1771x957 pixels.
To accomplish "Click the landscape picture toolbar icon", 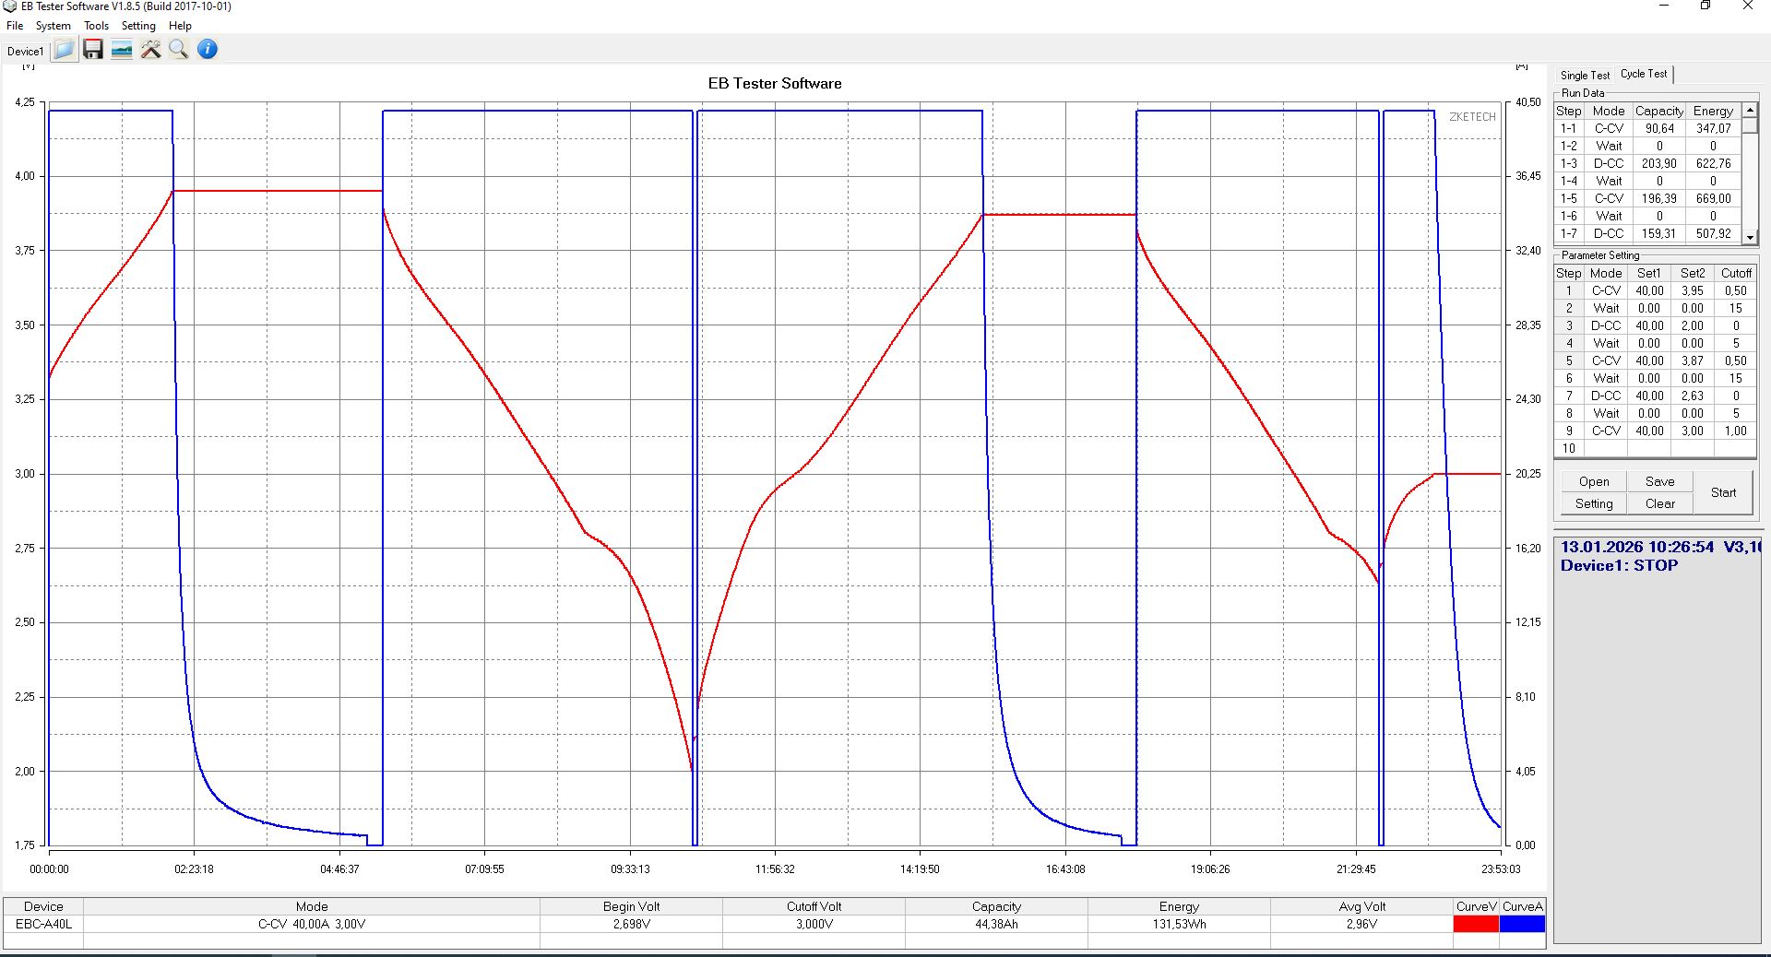I will pyautogui.click(x=122, y=50).
